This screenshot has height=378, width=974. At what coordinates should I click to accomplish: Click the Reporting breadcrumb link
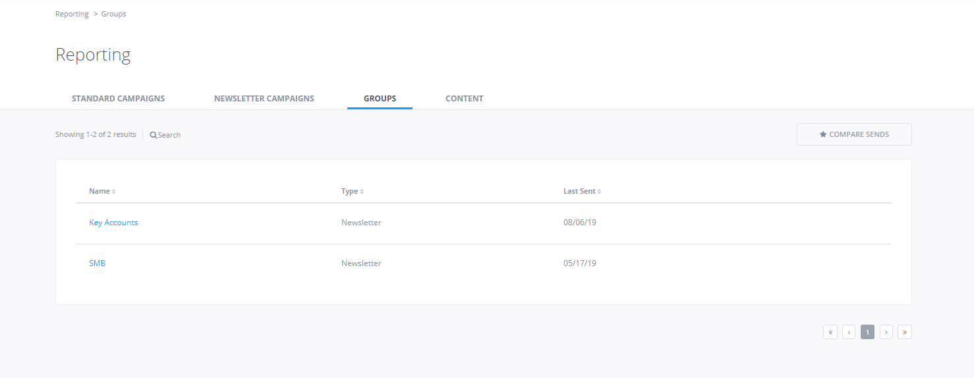coord(72,14)
